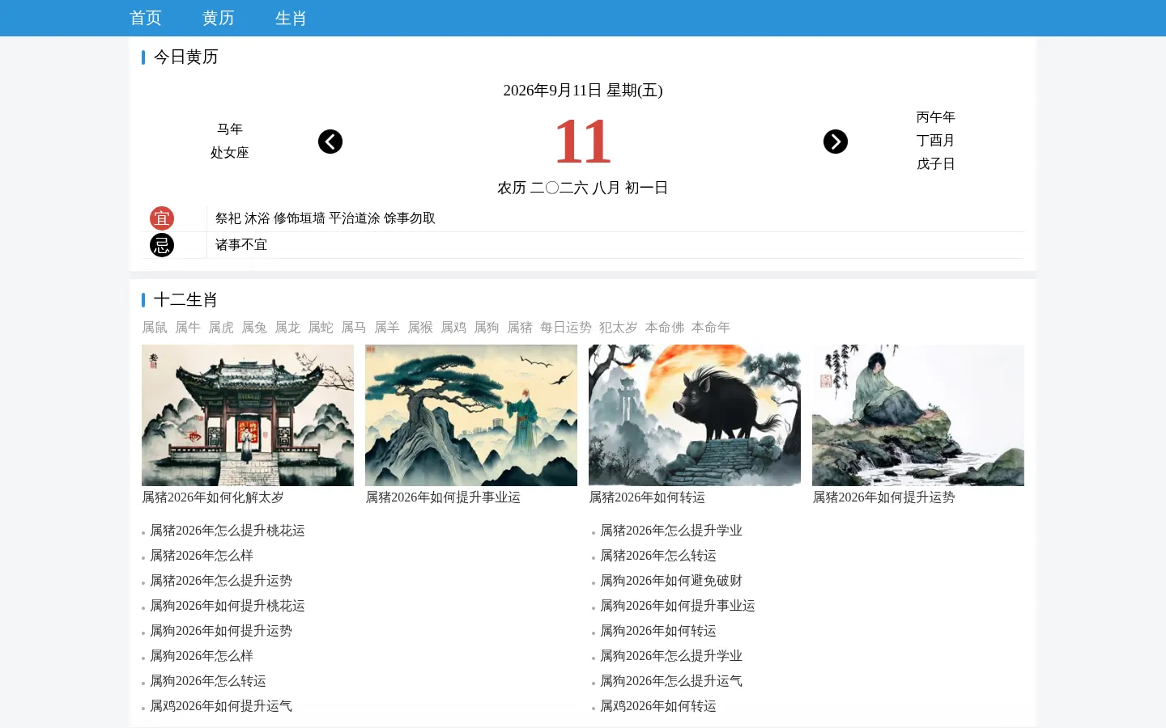The width and height of the screenshot is (1166, 728).
Task: Open 属猪2026年怎么提升桃花运
Action: pyautogui.click(x=228, y=531)
